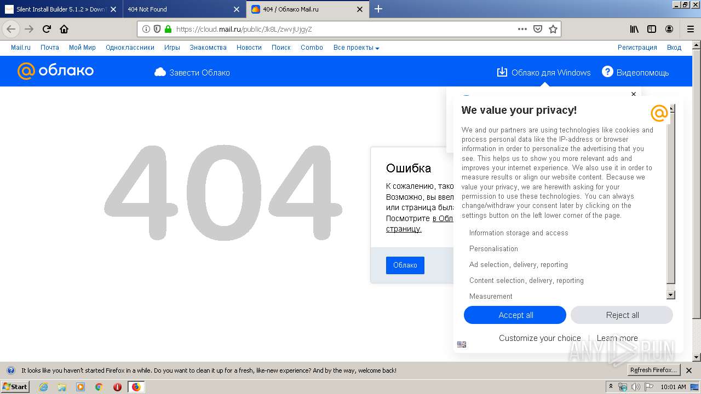Go back with the browser back arrow

[11, 29]
